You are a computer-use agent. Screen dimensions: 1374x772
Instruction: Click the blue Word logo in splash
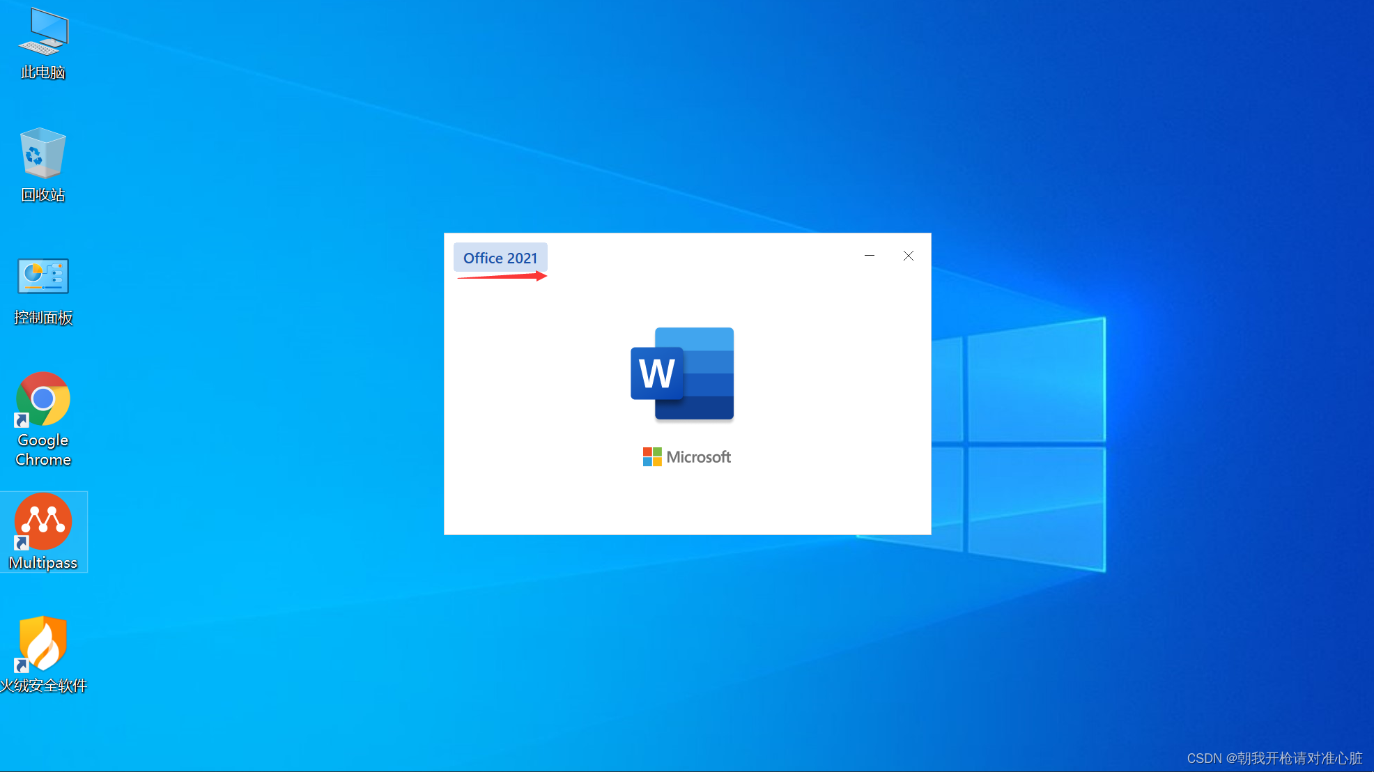tap(682, 374)
